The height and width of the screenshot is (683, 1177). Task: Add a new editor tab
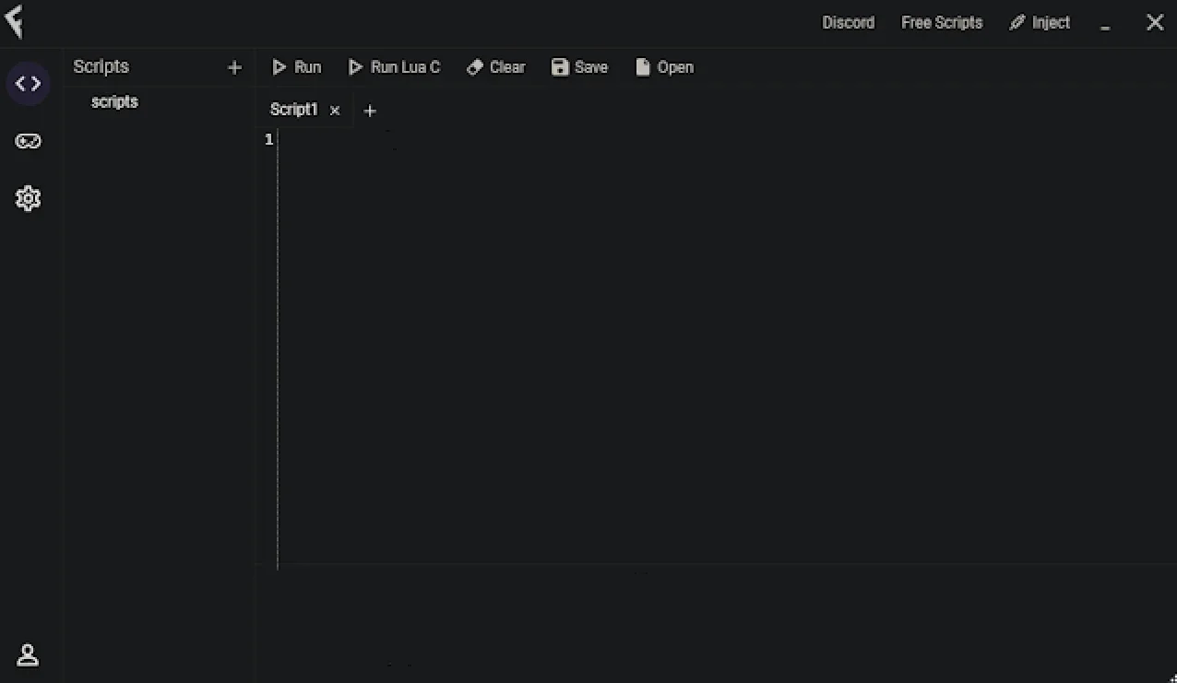click(370, 111)
